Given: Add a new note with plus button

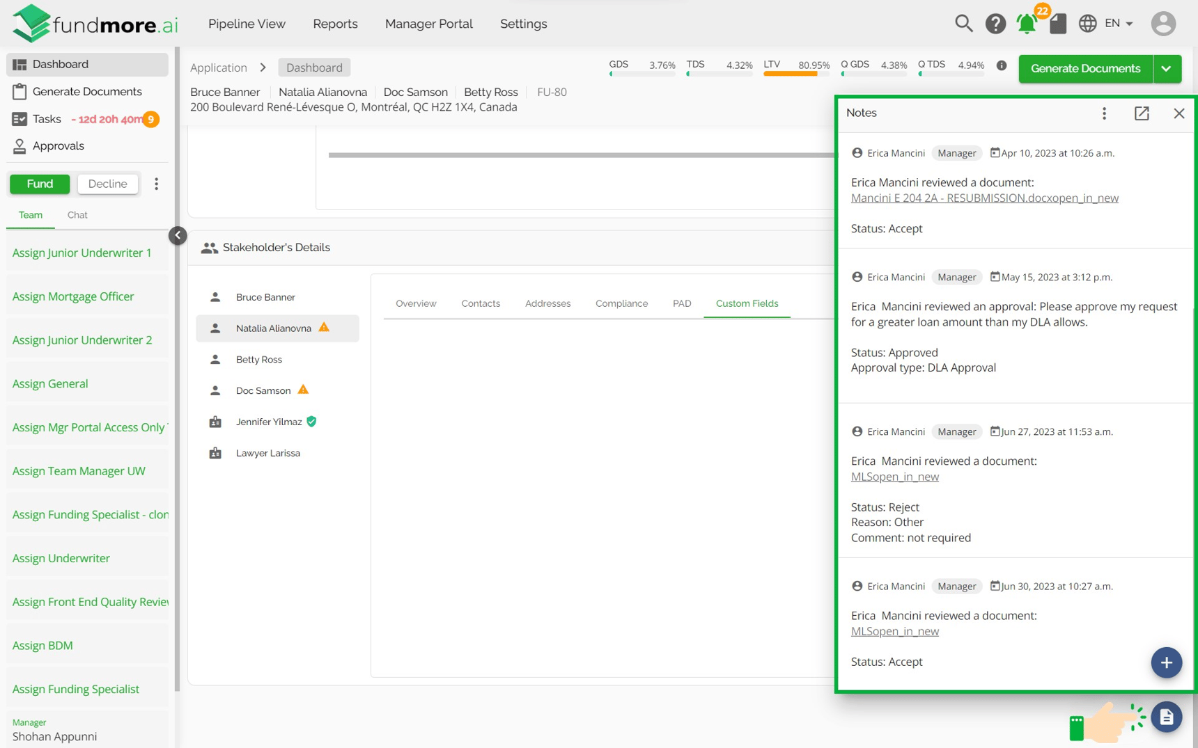Looking at the screenshot, I should tap(1166, 662).
